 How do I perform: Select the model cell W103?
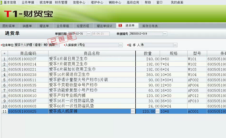(x=197, y=69)
